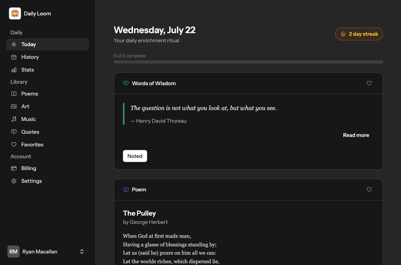
Task: Open the Settings page
Action: pos(48,181)
